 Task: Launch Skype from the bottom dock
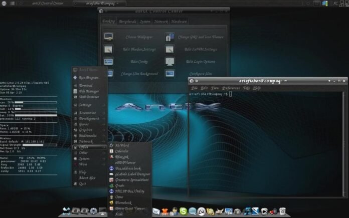(x=183, y=211)
